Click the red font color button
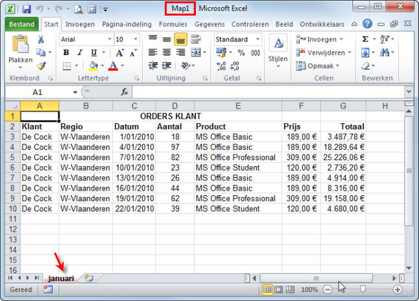 tap(113, 66)
